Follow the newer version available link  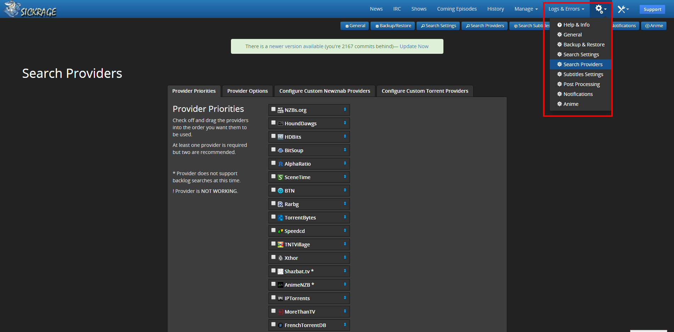click(296, 46)
